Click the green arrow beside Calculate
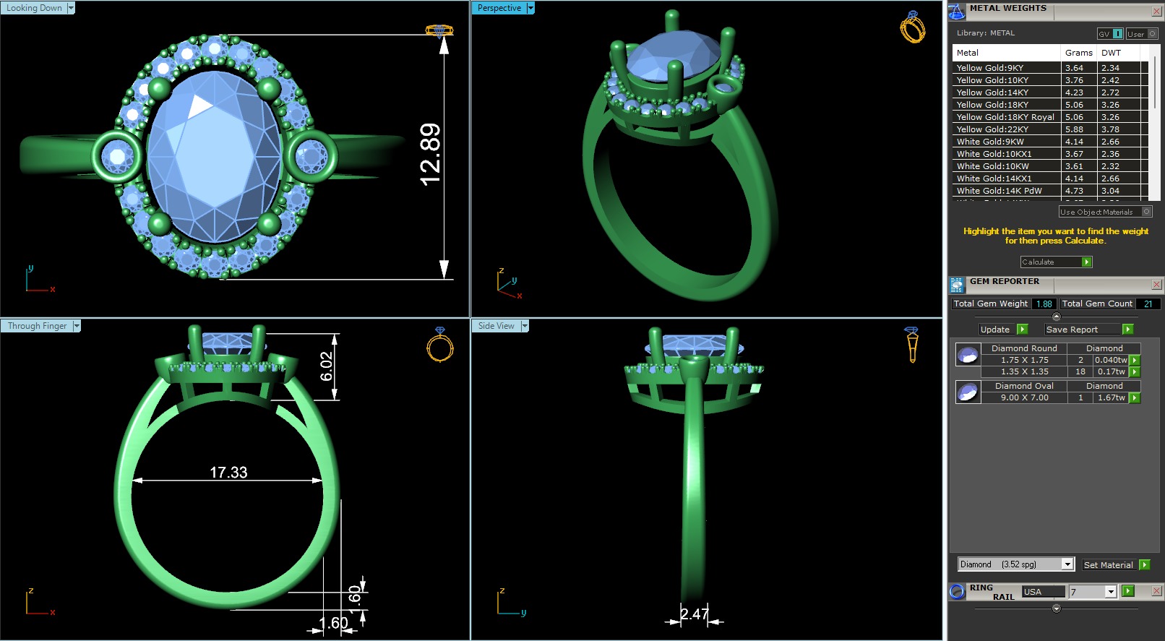 [x=1086, y=262]
